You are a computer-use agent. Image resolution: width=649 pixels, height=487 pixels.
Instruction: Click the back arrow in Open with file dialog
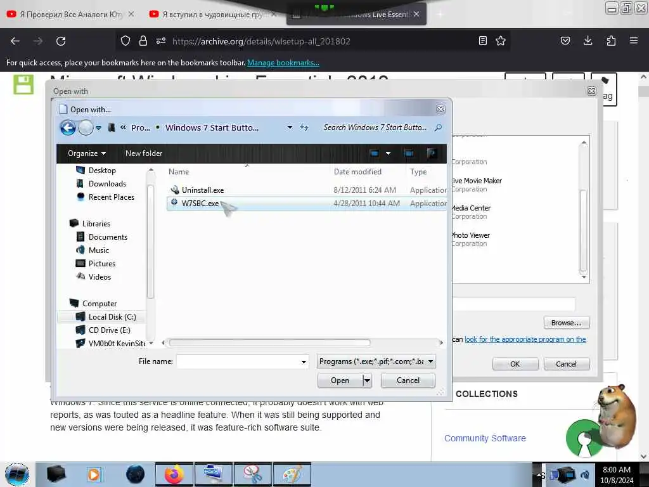pyautogui.click(x=68, y=127)
